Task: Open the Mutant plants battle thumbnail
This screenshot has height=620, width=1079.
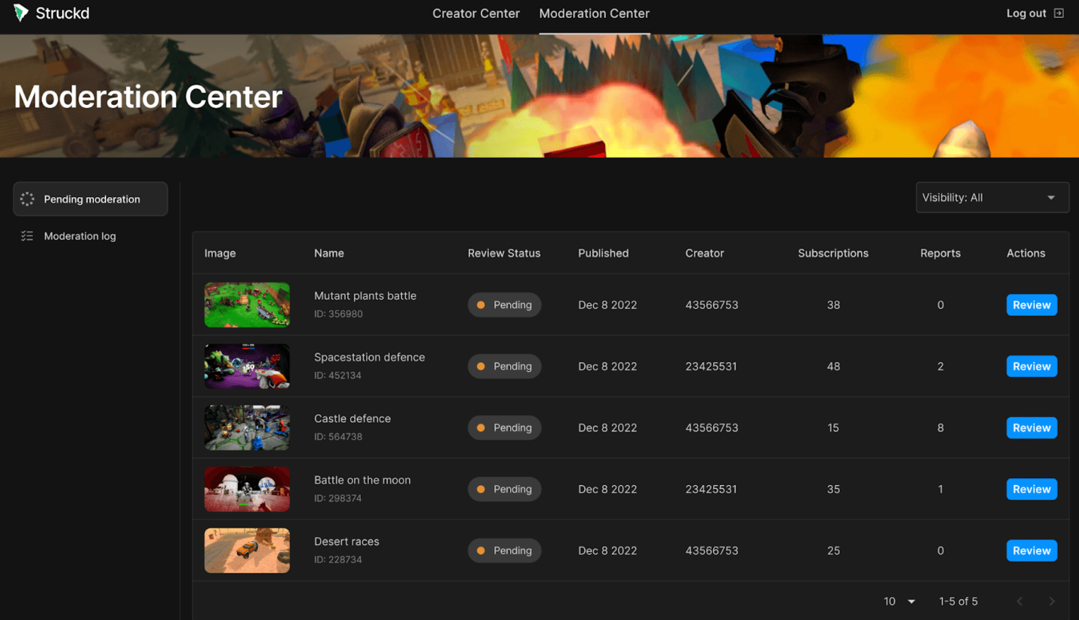Action: 247,305
